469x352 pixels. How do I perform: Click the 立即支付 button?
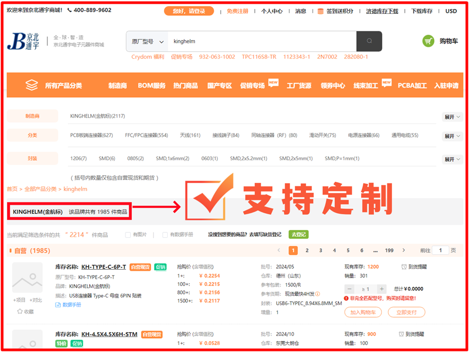point(406,312)
